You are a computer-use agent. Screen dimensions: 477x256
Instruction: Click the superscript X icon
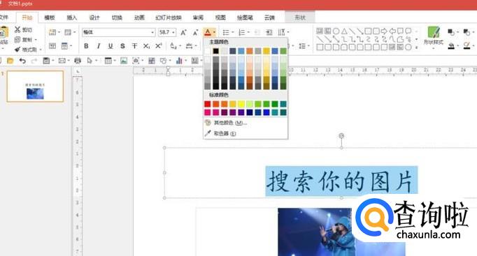point(159,46)
